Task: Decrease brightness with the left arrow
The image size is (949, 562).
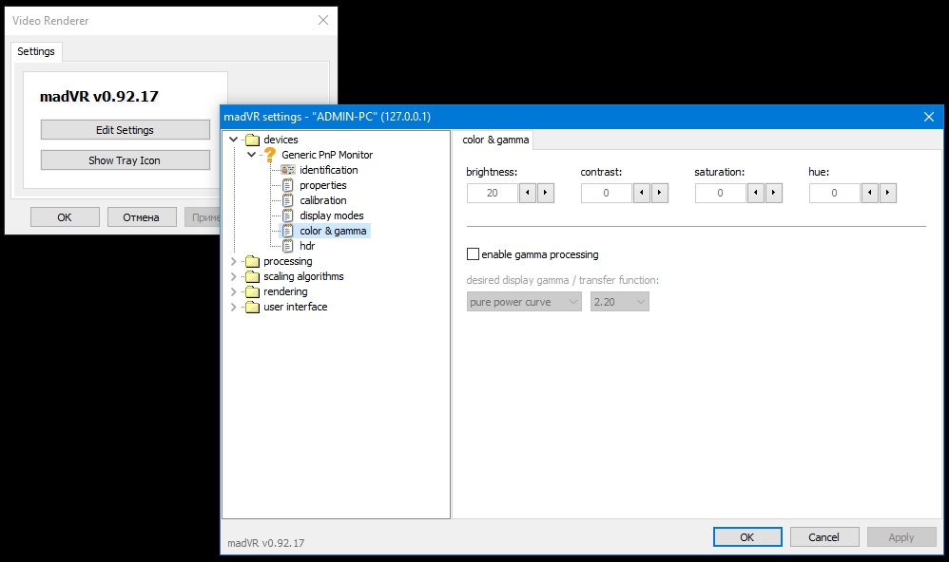Action: 527,193
